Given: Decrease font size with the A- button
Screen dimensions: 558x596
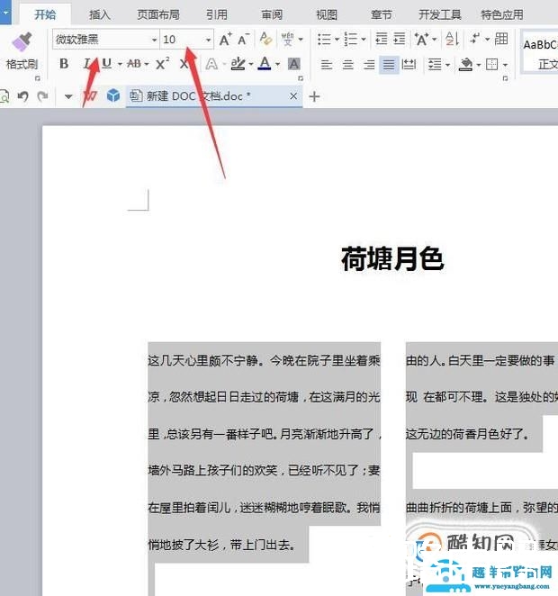Looking at the screenshot, I should pos(243,39).
